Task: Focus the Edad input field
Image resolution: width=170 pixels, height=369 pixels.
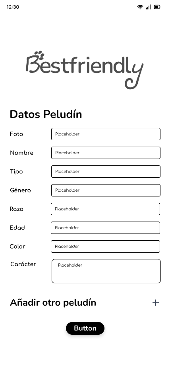Action: 105,228
